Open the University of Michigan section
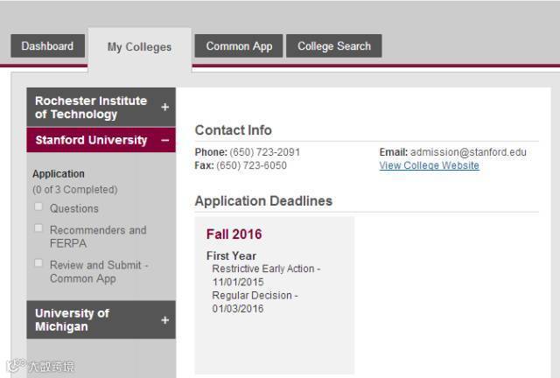Screen dimensions: 560x378 point(72,320)
